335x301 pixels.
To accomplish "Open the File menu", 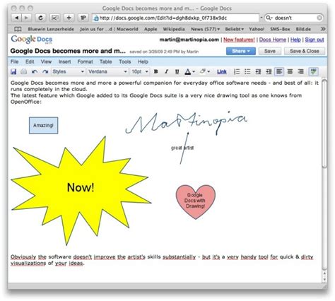I will pyautogui.click(x=14, y=61).
